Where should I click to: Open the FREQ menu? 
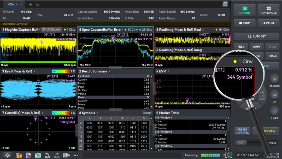241,47
